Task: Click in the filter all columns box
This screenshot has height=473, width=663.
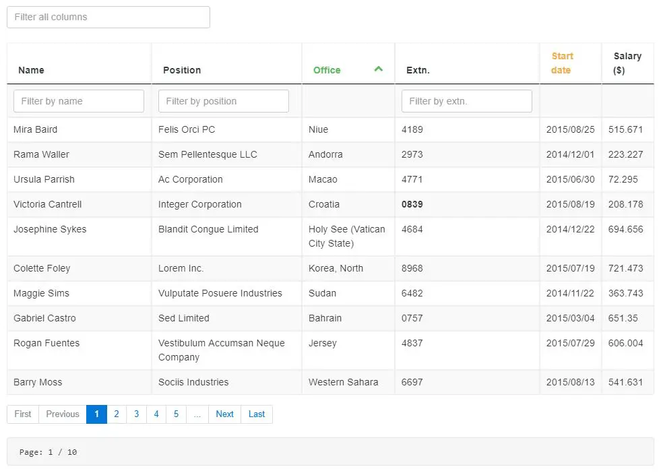Action: [x=108, y=16]
